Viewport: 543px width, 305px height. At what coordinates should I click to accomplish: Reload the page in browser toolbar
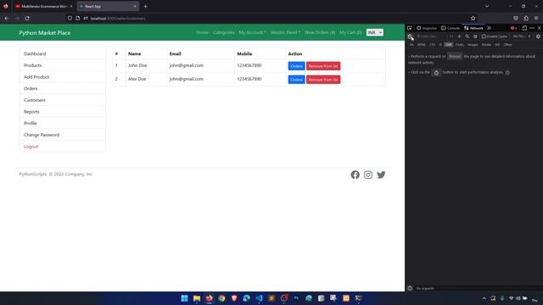[27, 18]
